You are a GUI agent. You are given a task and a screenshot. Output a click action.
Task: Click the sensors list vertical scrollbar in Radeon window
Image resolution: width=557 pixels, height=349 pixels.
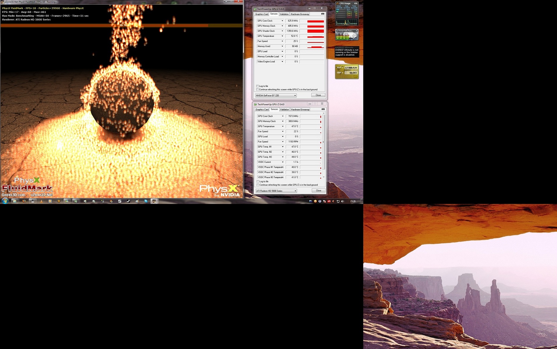[x=323, y=142]
